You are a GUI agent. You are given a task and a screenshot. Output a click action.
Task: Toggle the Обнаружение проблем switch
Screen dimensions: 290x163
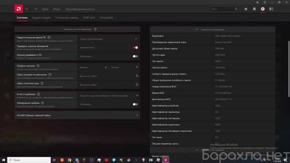click(135, 104)
